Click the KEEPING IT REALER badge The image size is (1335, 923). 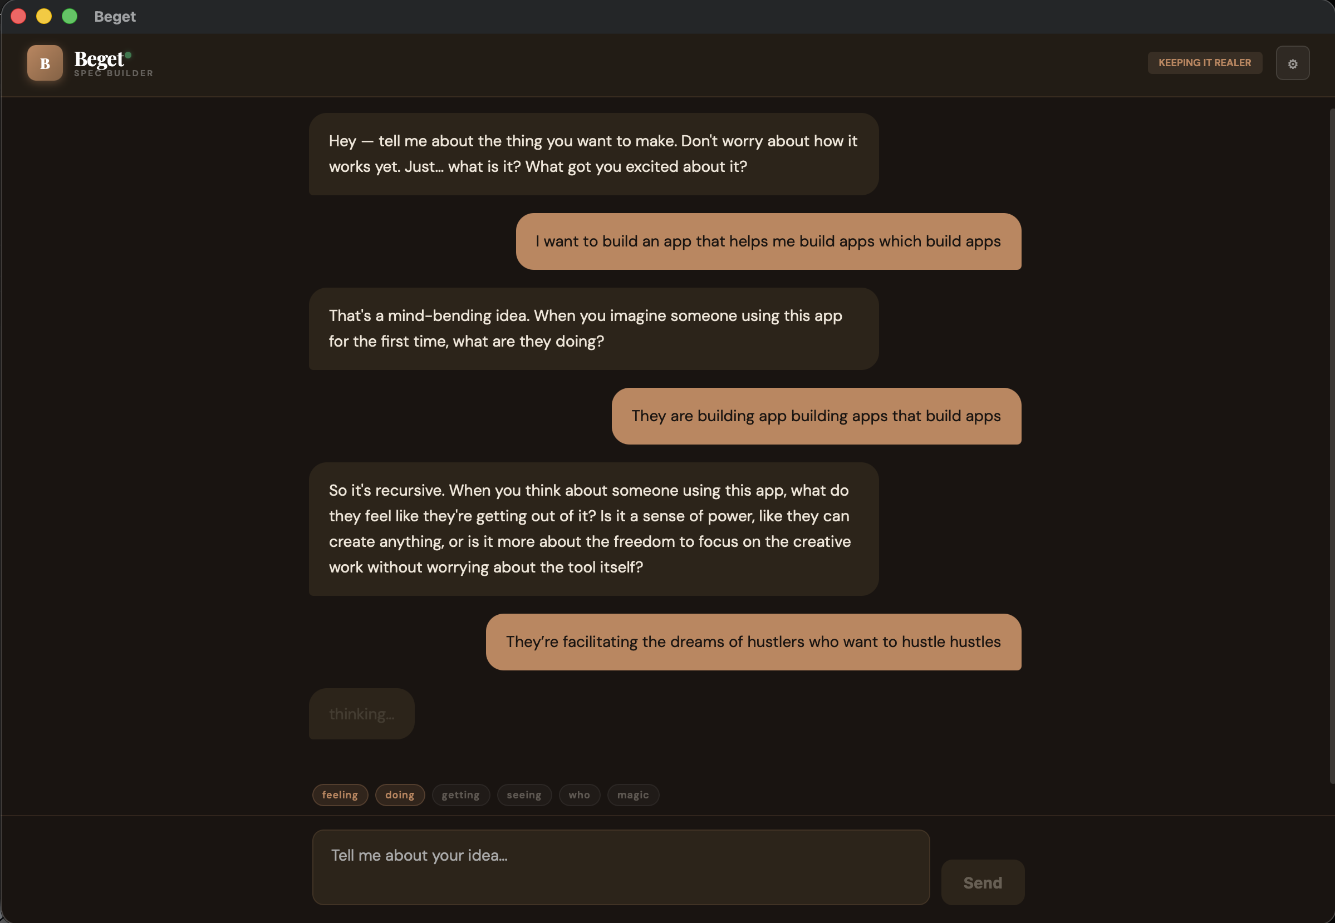click(1204, 62)
